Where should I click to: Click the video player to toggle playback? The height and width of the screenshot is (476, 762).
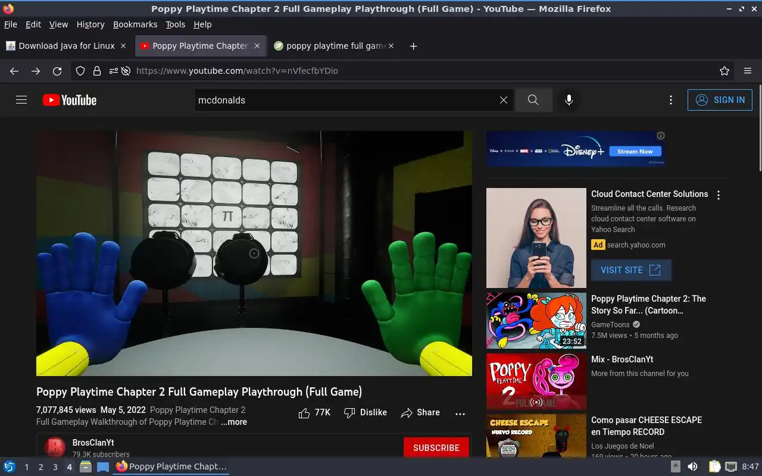tap(254, 253)
